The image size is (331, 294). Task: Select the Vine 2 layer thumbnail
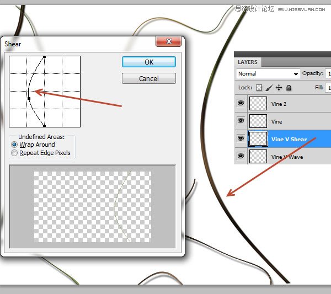[x=258, y=103]
